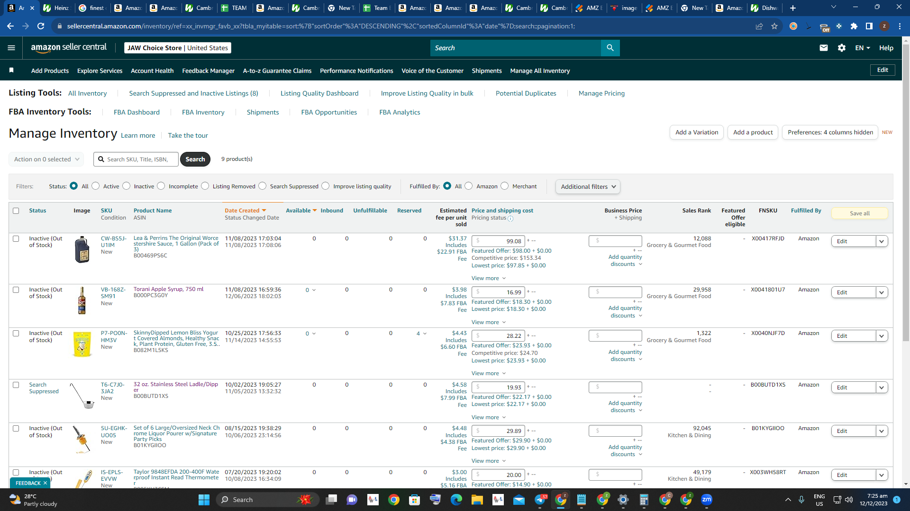Edit the 99.08 price field

coord(498,241)
